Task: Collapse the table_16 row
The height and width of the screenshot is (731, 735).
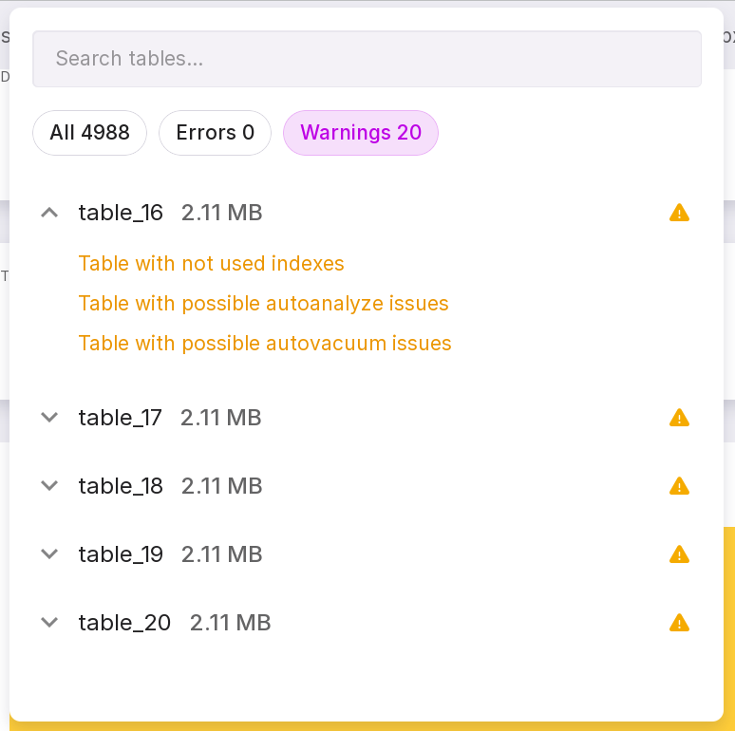Action: point(50,213)
